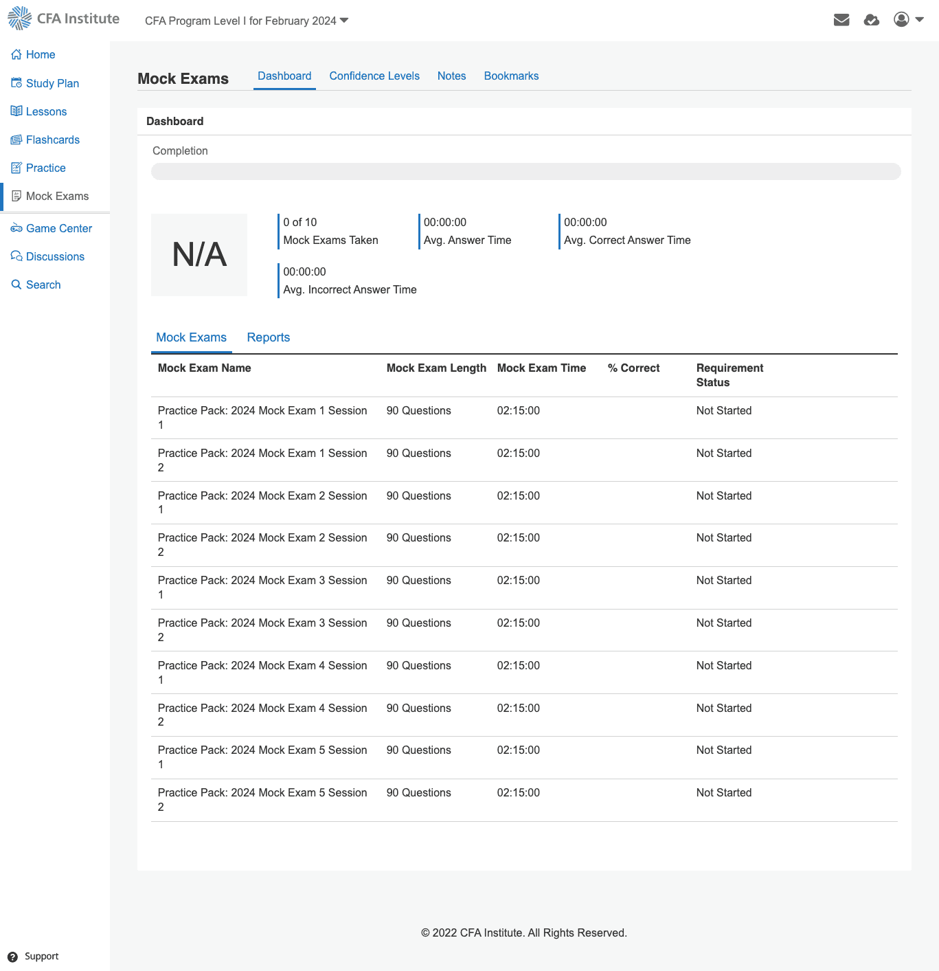The height and width of the screenshot is (971, 939).
Task: Switch to the Confidence Levels tab
Action: pyautogui.click(x=374, y=76)
